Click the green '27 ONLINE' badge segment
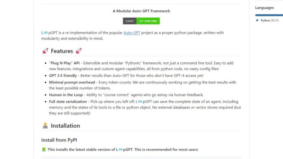This screenshot has width=283, height=159. 148,21
